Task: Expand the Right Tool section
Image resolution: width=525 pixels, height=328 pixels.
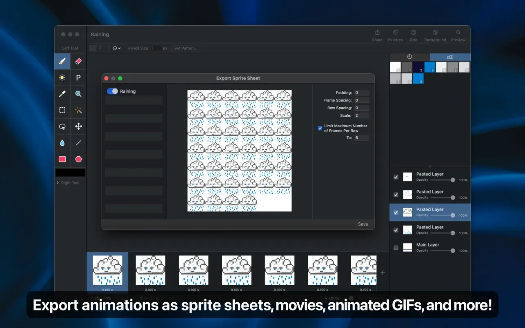Action: [58, 183]
